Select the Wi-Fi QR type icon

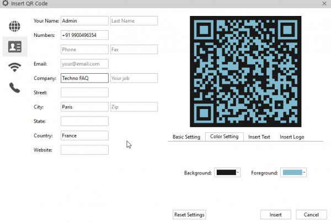pyautogui.click(x=14, y=67)
